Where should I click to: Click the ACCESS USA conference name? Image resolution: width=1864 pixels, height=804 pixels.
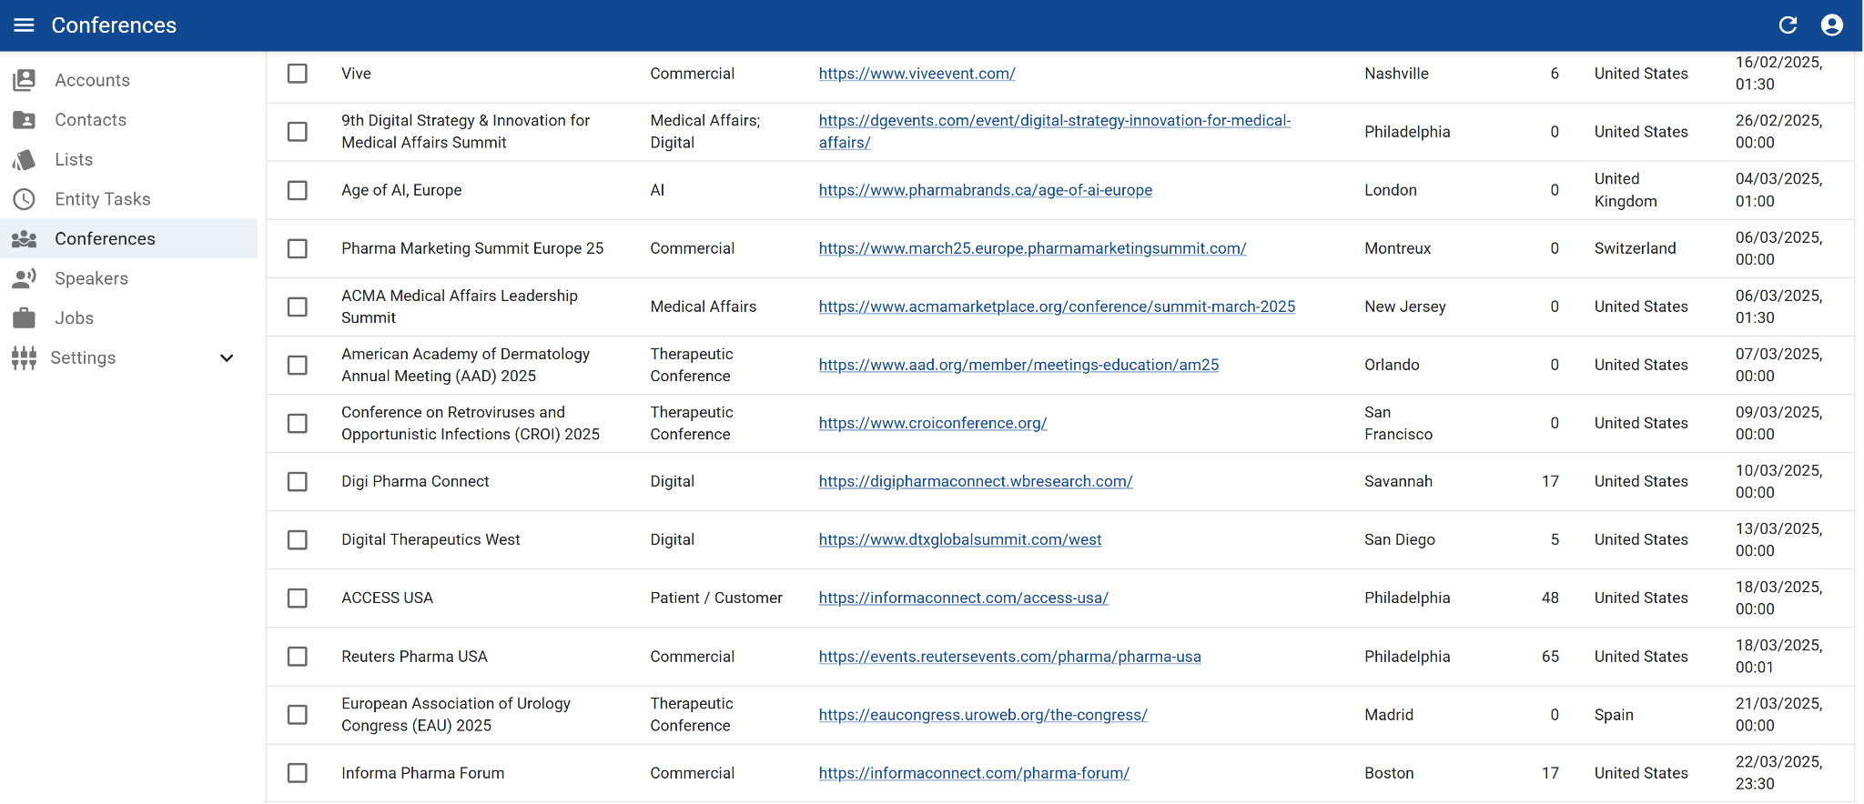[x=387, y=598]
